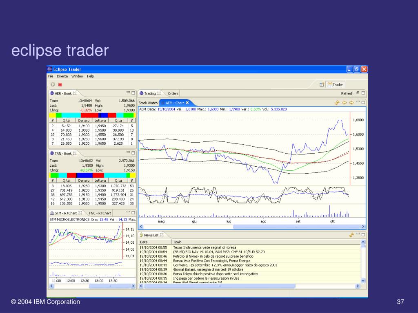The image size is (418, 313).
Task: Click the AEM chart scrollbar left arrow
Action: [x=141, y=227]
